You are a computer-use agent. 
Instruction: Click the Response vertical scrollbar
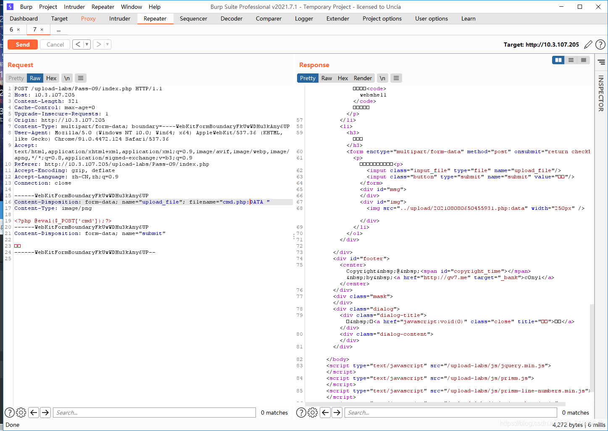(592, 347)
